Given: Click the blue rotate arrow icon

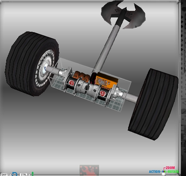Looking at the screenshot, I should (x=14, y=174).
